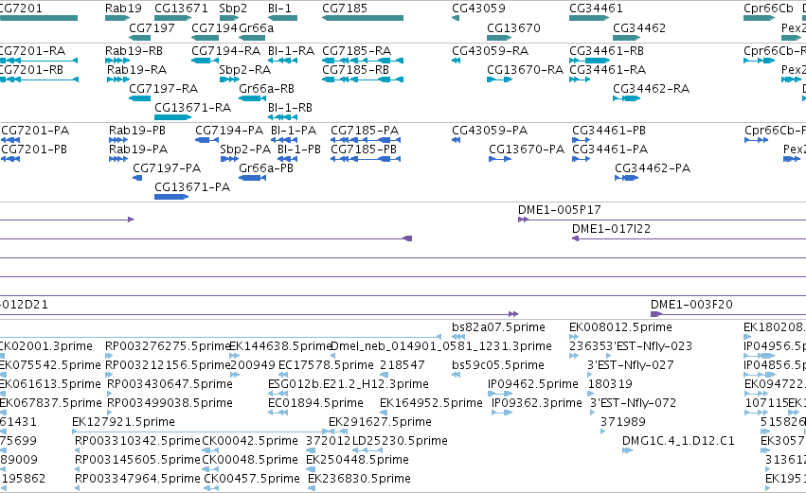The height and width of the screenshot is (493, 806).
Task: Select the Sbp2 gene label
Action: point(233,9)
